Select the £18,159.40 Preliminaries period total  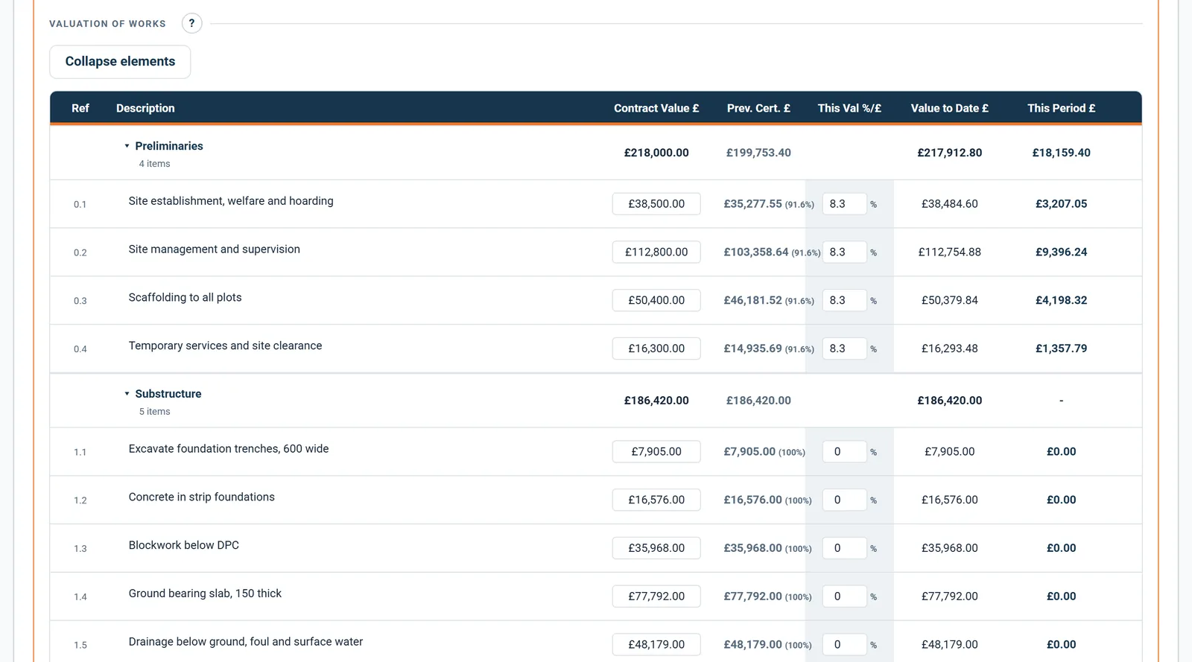[x=1062, y=153]
